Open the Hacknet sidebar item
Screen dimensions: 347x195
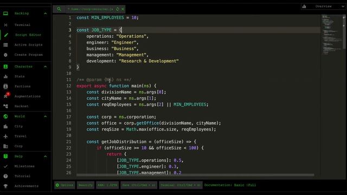tap(22, 106)
